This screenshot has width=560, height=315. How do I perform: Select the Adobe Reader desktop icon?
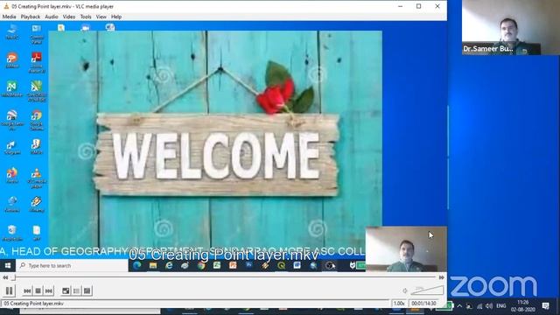tap(37, 62)
